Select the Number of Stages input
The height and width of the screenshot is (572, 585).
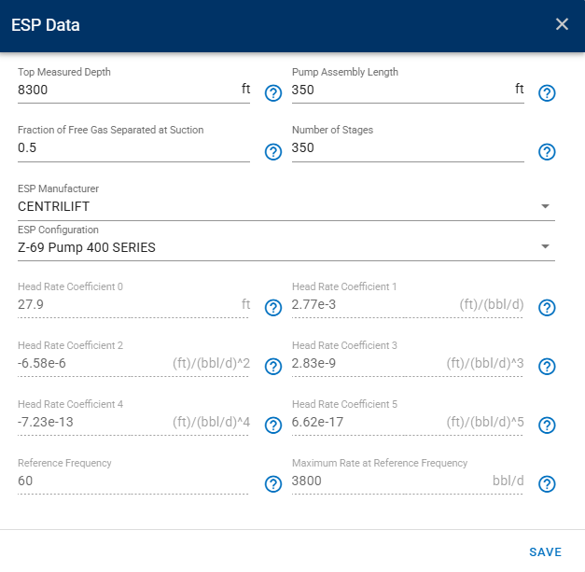coord(407,148)
